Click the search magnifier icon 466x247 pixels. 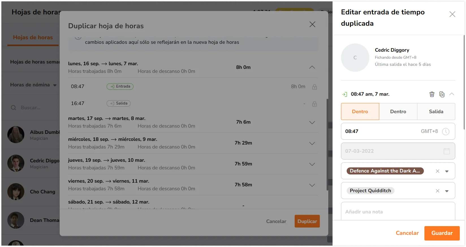pos(13,108)
